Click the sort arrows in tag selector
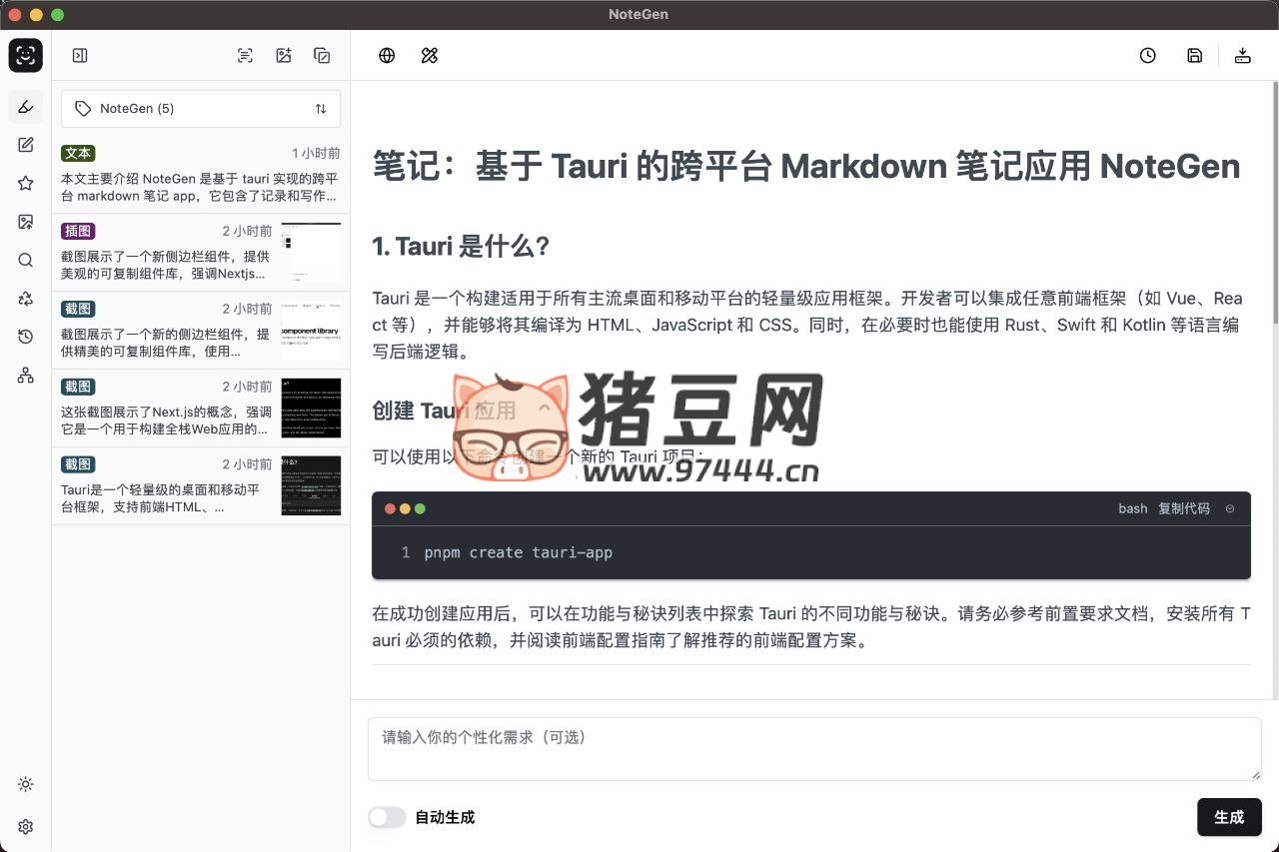Viewport: 1279px width, 852px height. coord(321,109)
